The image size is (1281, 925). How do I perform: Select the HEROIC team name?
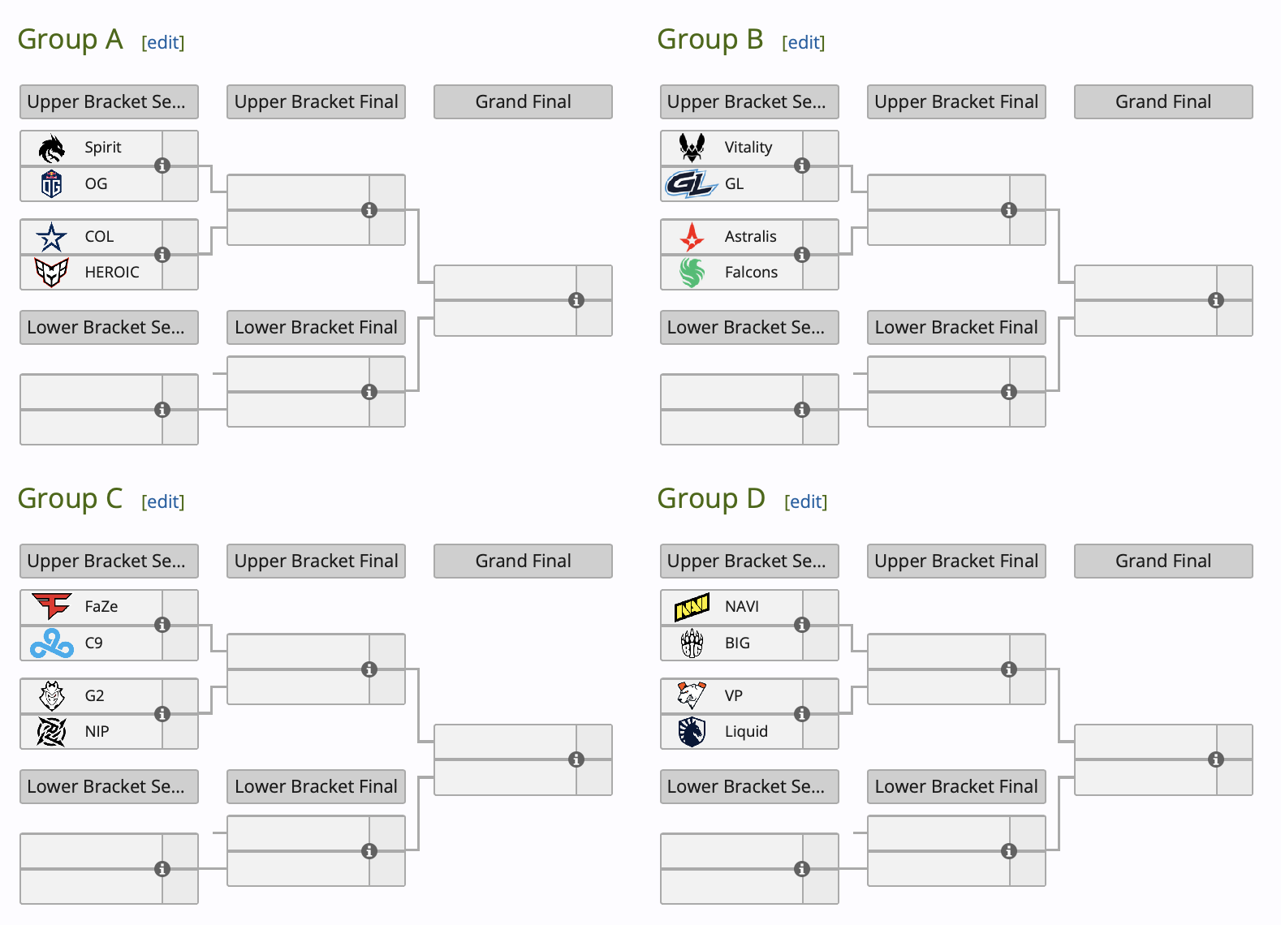point(112,273)
